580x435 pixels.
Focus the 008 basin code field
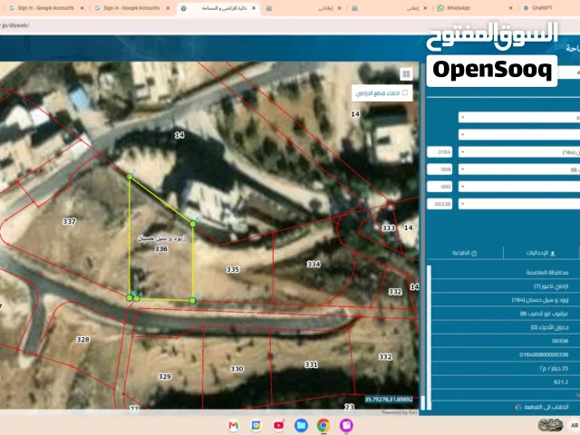pyautogui.click(x=440, y=169)
